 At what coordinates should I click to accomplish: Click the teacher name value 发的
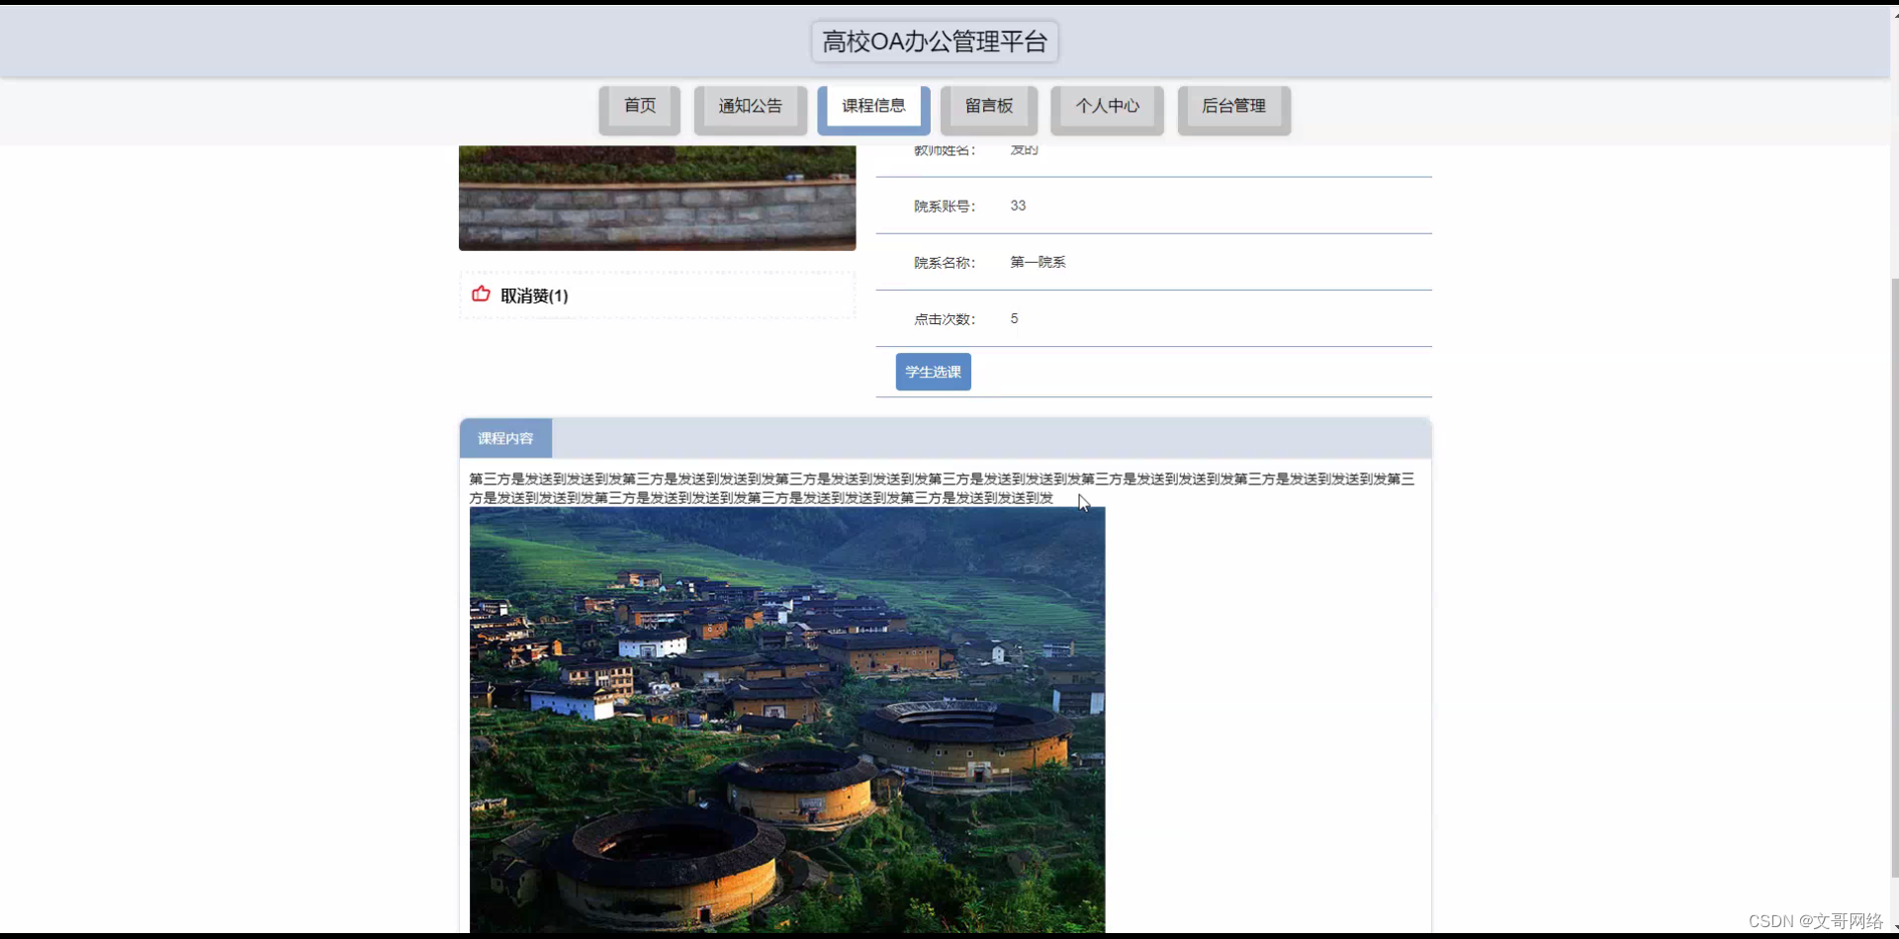point(1022,149)
